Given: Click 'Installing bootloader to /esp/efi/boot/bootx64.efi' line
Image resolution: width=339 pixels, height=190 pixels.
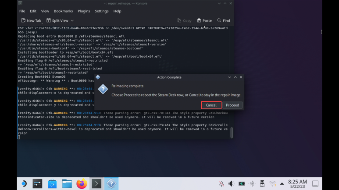Looking at the screenshot, I should [x=65, y=52].
